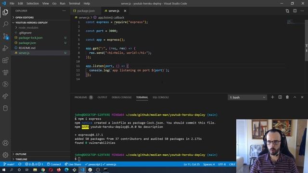Open the Selection menu

[x=33, y=3]
